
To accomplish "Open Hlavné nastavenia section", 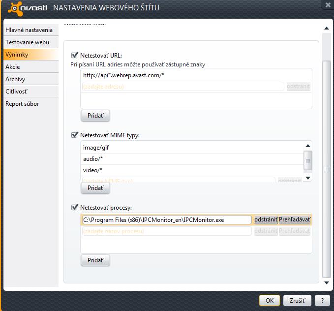I will [31, 30].
